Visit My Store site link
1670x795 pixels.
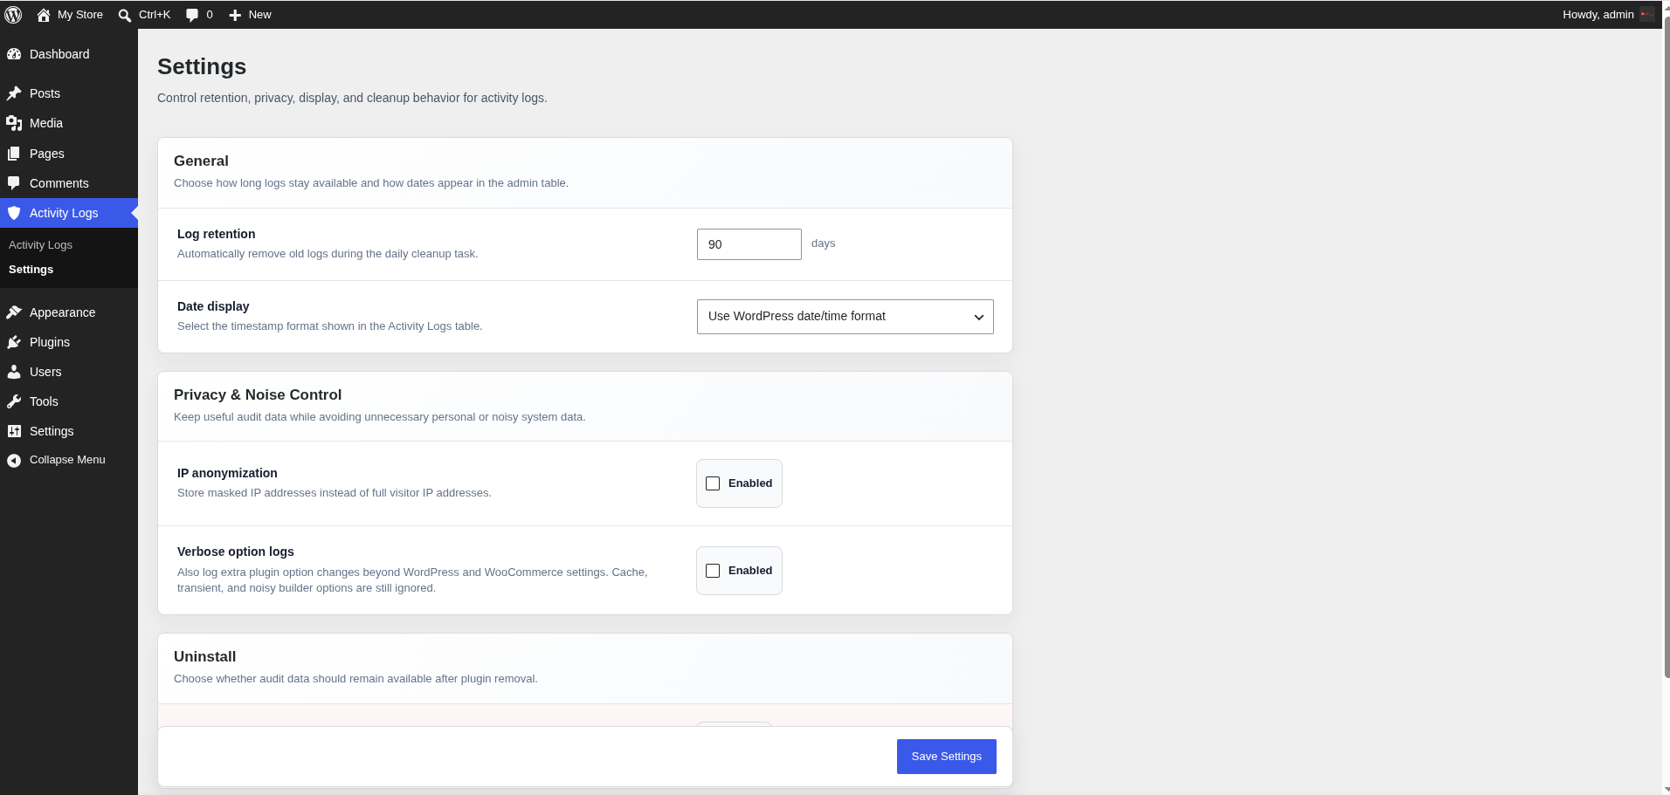70,15
